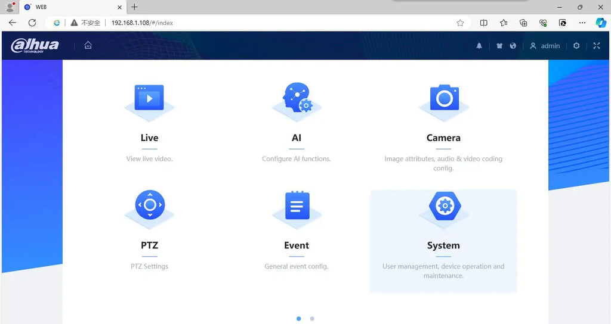Click the Dahua Technology logo
Image resolution: width=611 pixels, height=324 pixels.
(35, 45)
